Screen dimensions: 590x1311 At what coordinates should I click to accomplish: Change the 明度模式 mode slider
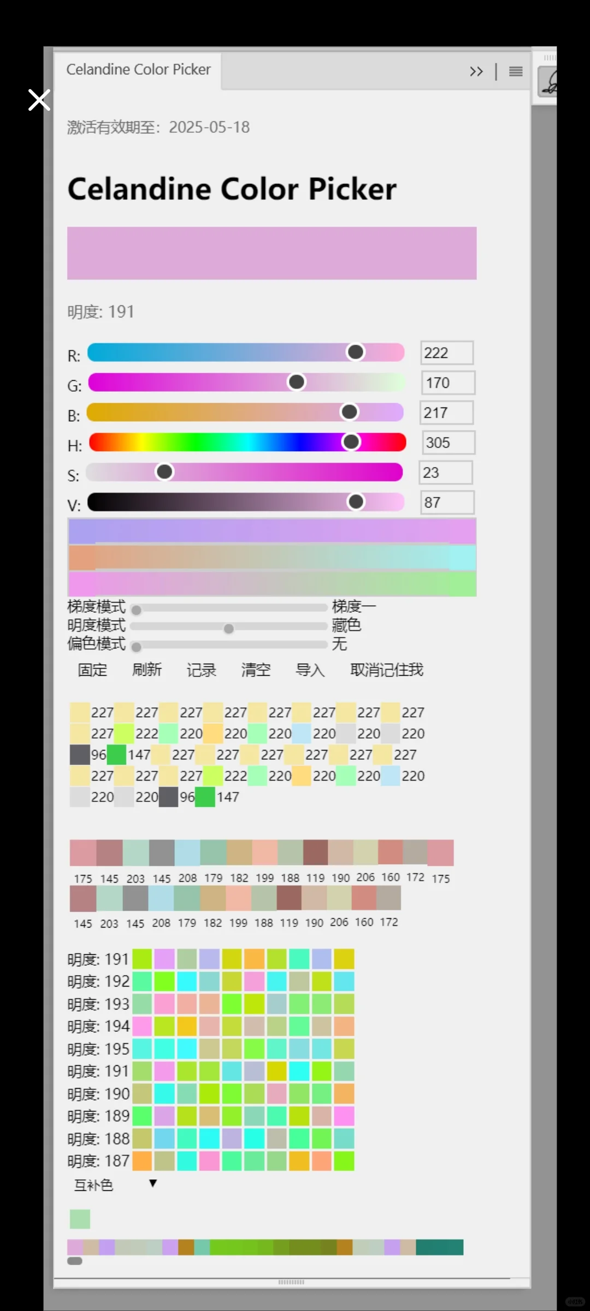pyautogui.click(x=229, y=627)
